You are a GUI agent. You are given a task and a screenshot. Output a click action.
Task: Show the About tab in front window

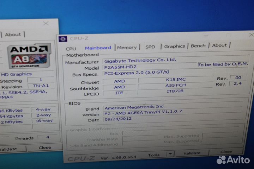click(219, 45)
